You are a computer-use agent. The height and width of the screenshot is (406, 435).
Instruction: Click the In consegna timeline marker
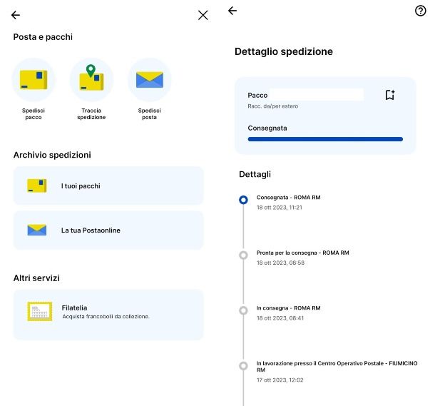coord(243,310)
